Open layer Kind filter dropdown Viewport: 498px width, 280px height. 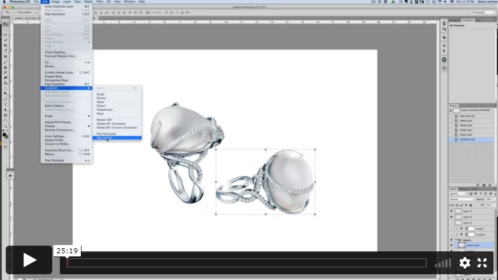(459, 193)
